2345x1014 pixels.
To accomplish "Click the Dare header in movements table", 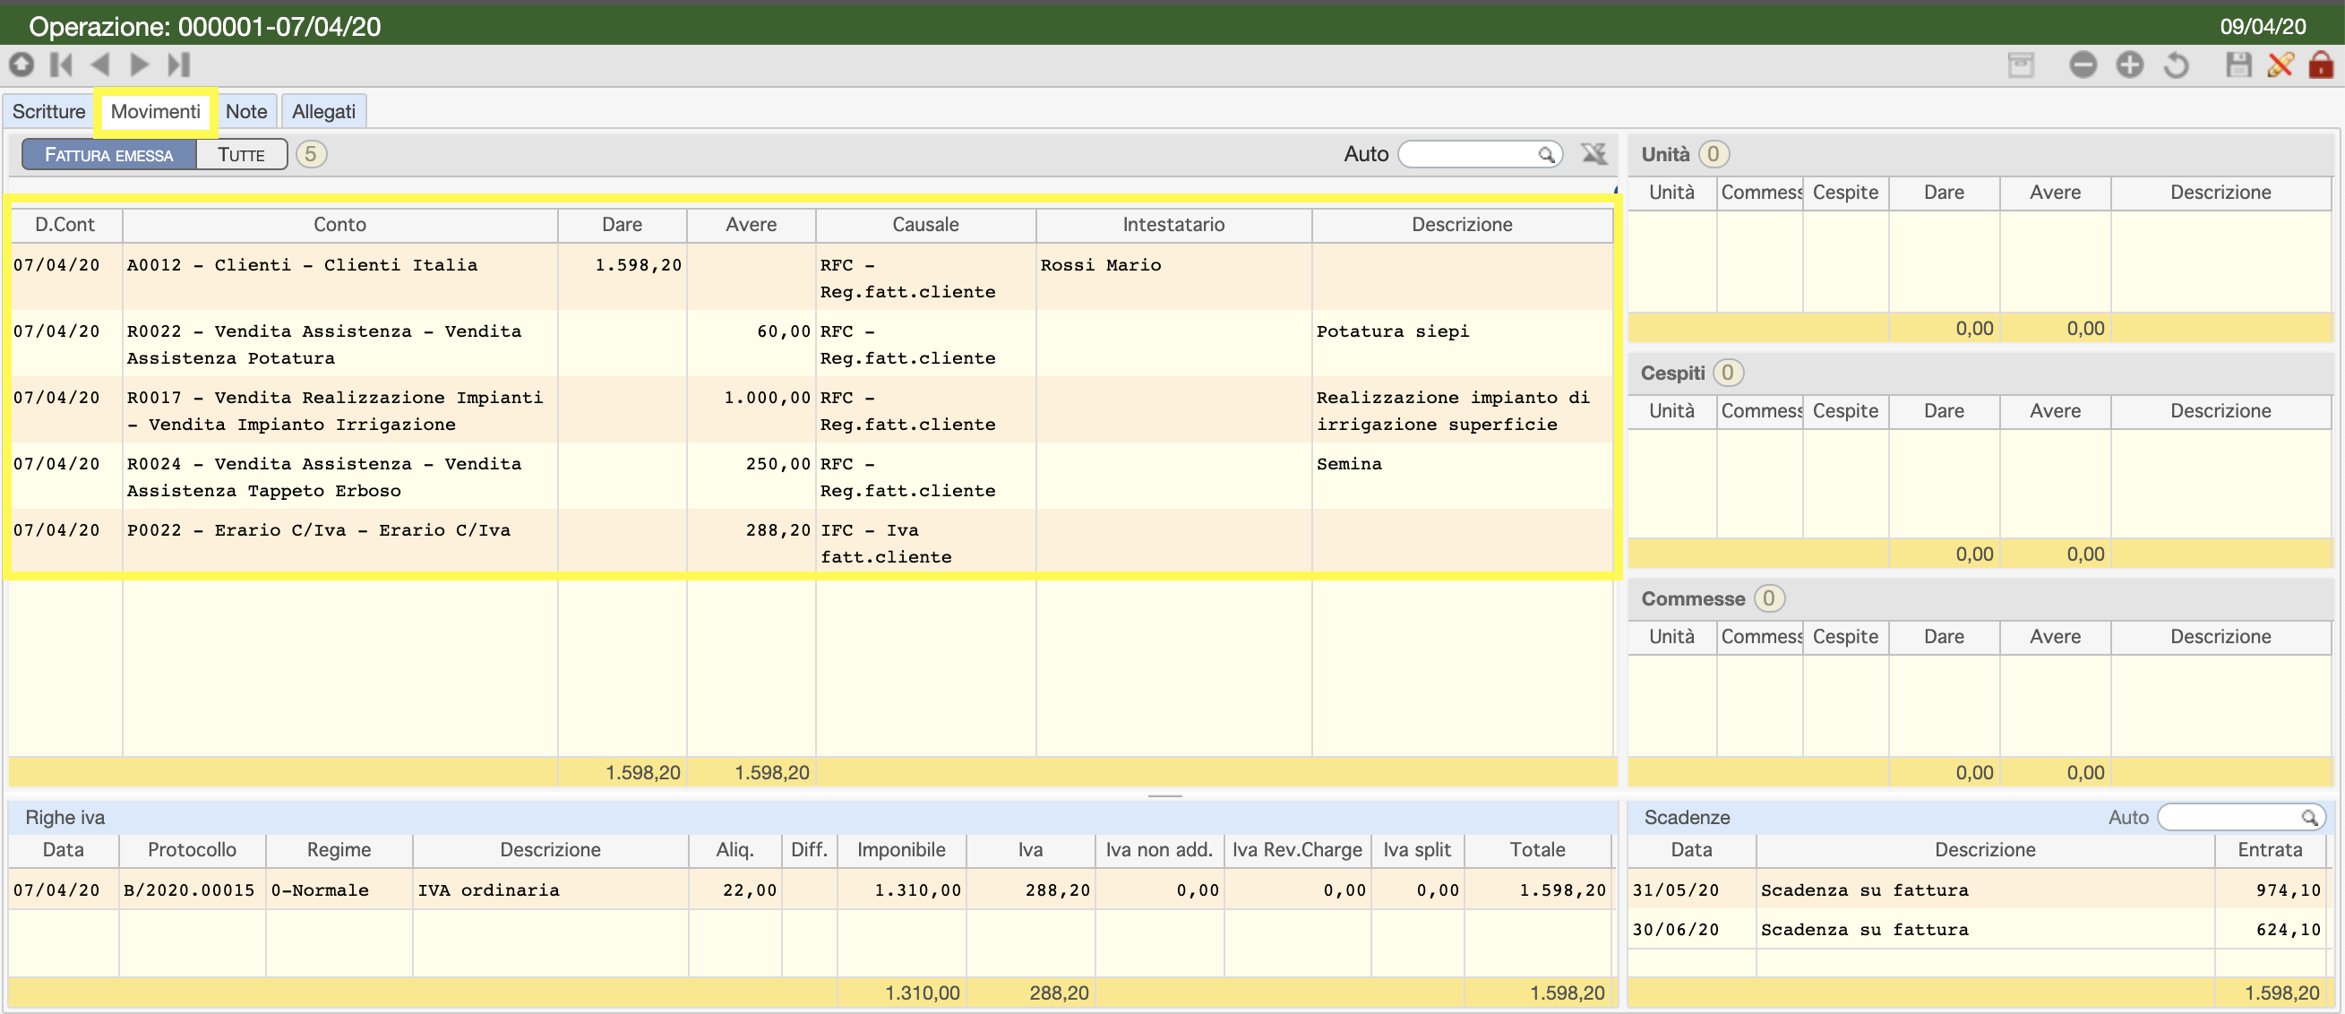I will tap(622, 225).
